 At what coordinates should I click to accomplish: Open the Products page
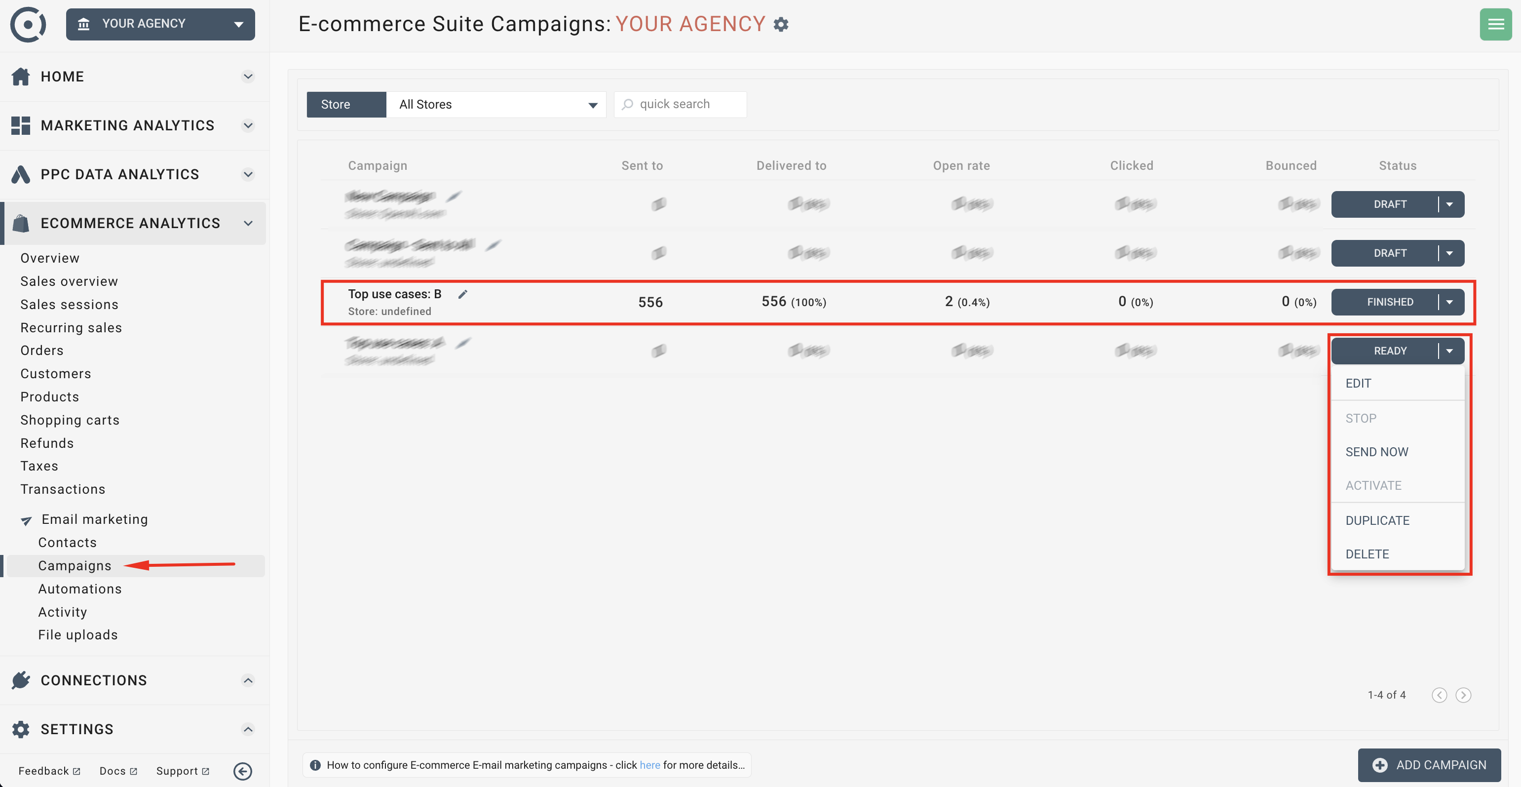49,396
